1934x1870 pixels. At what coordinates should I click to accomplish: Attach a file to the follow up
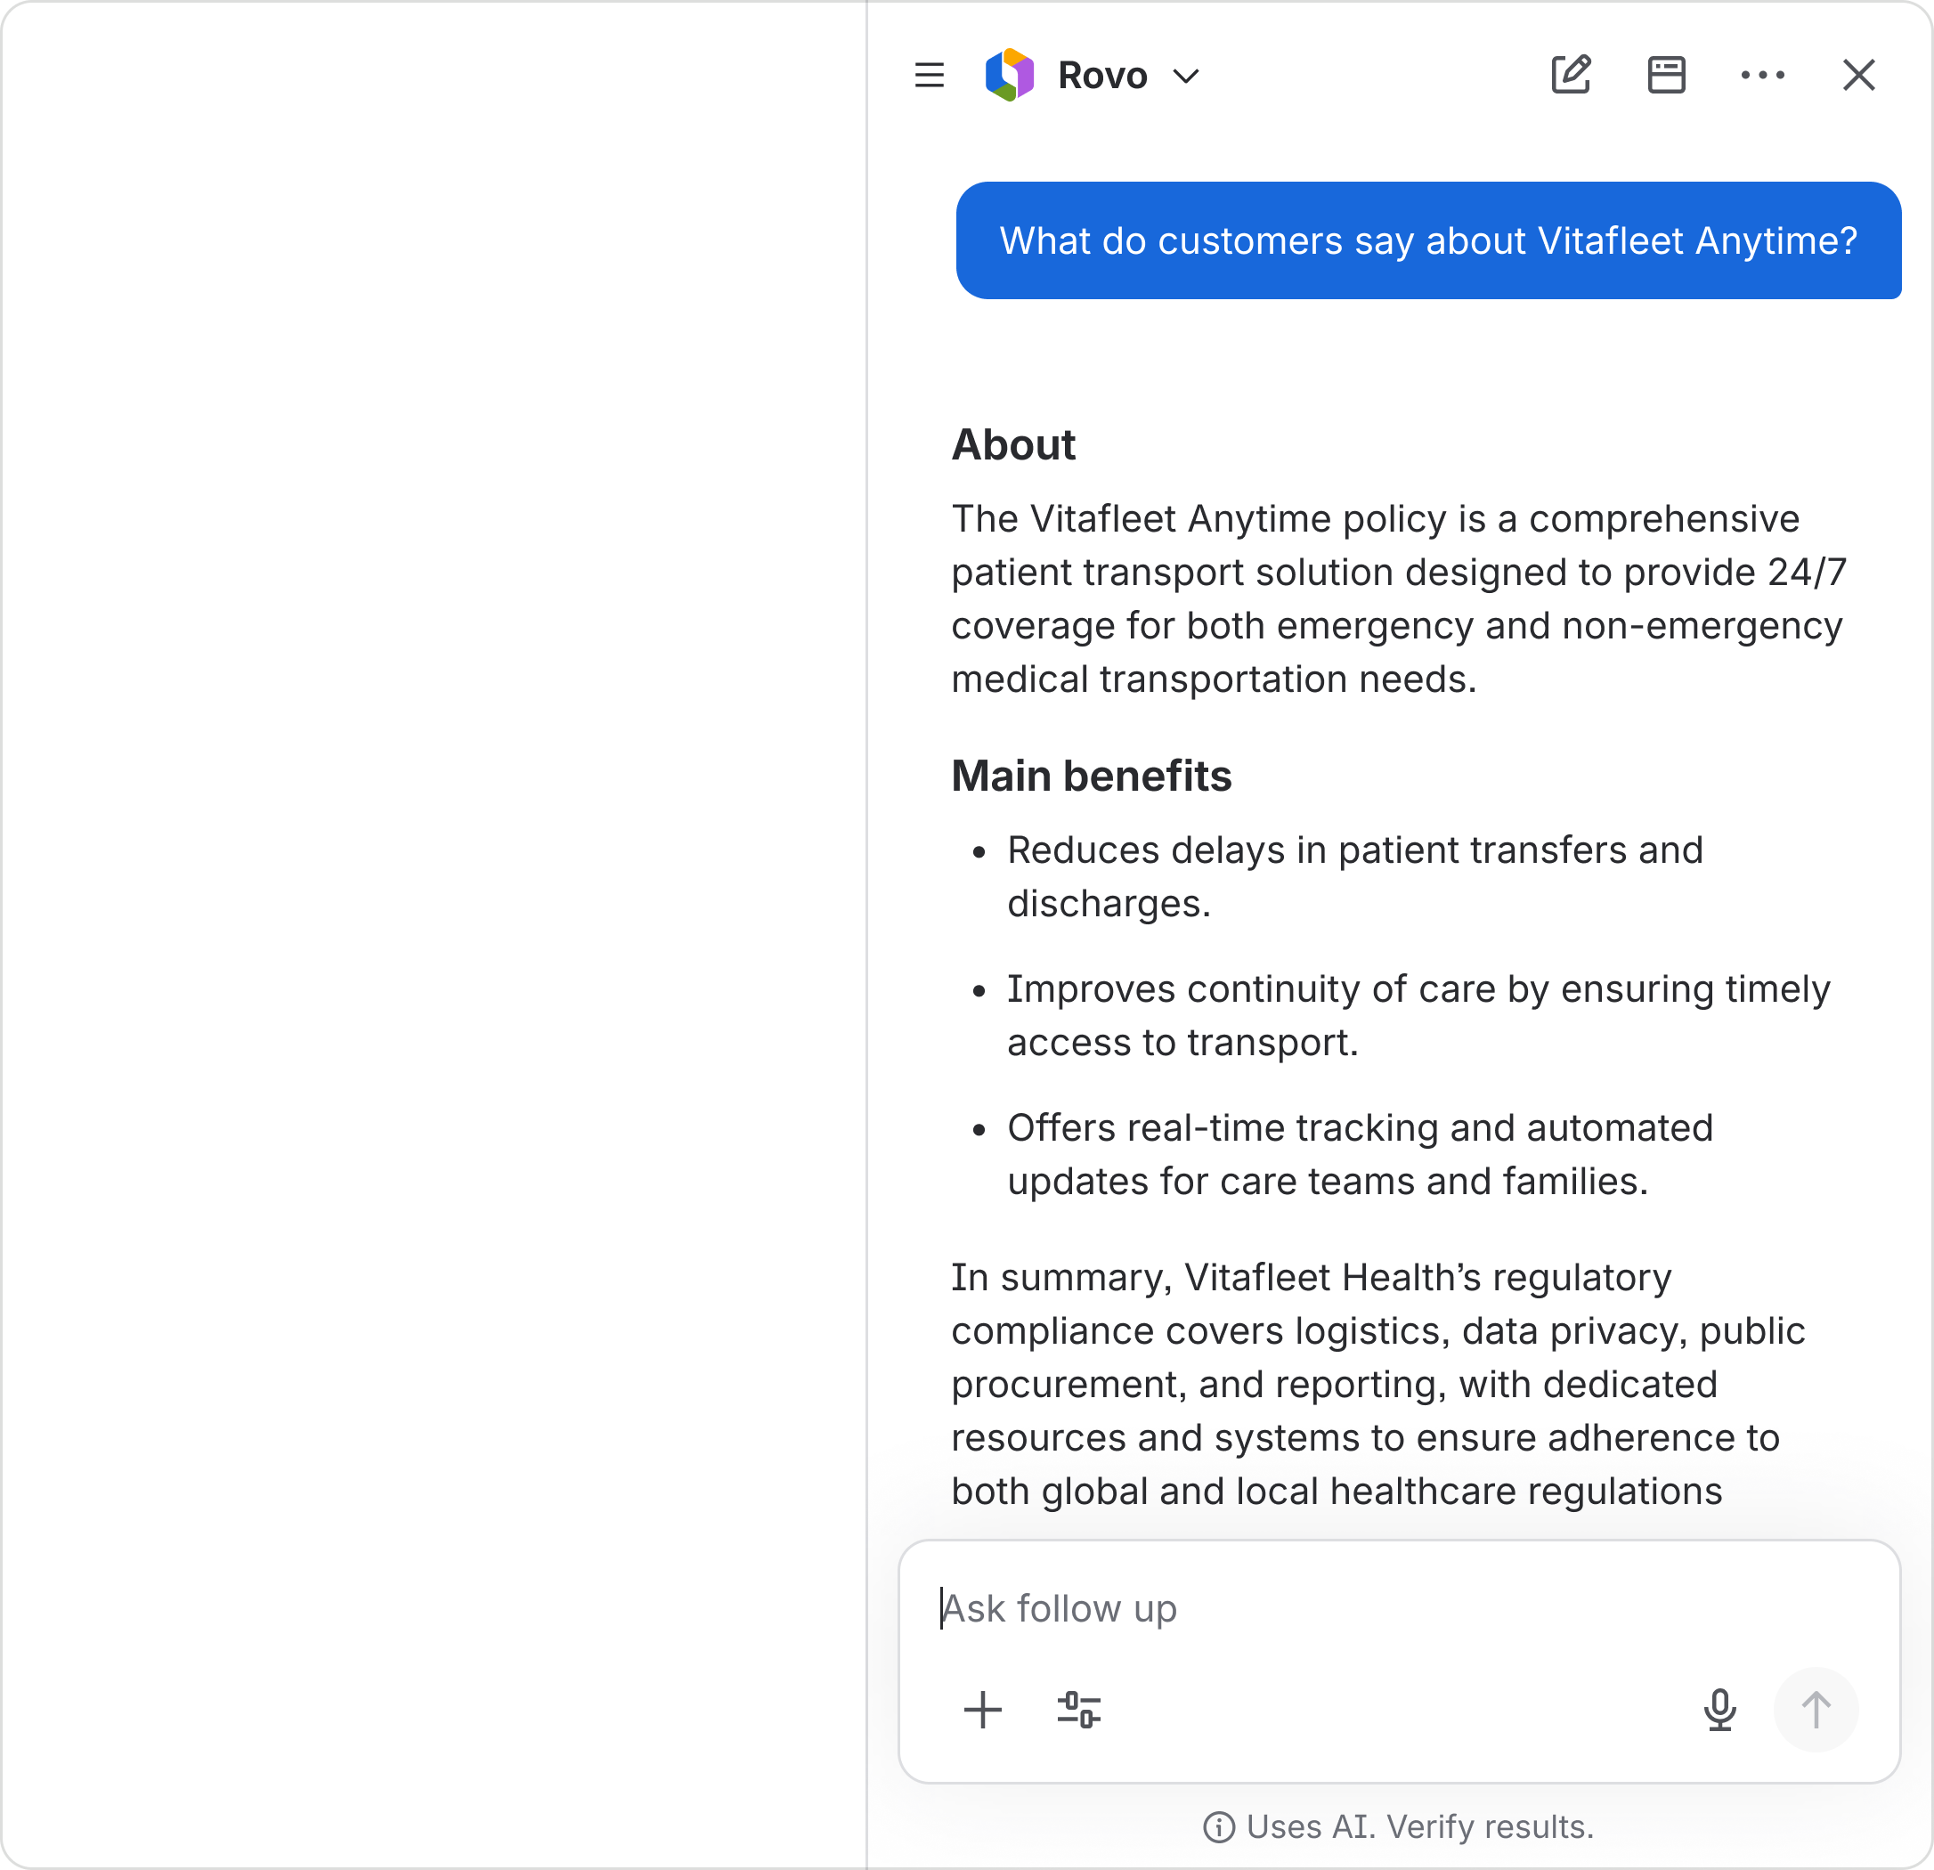pyautogui.click(x=983, y=1710)
